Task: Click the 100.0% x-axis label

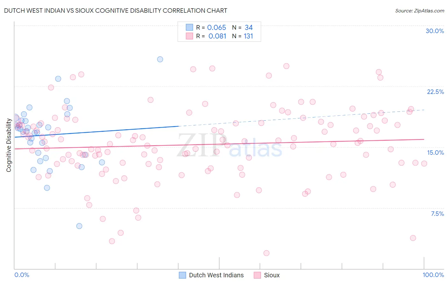Action: [x=433, y=275]
